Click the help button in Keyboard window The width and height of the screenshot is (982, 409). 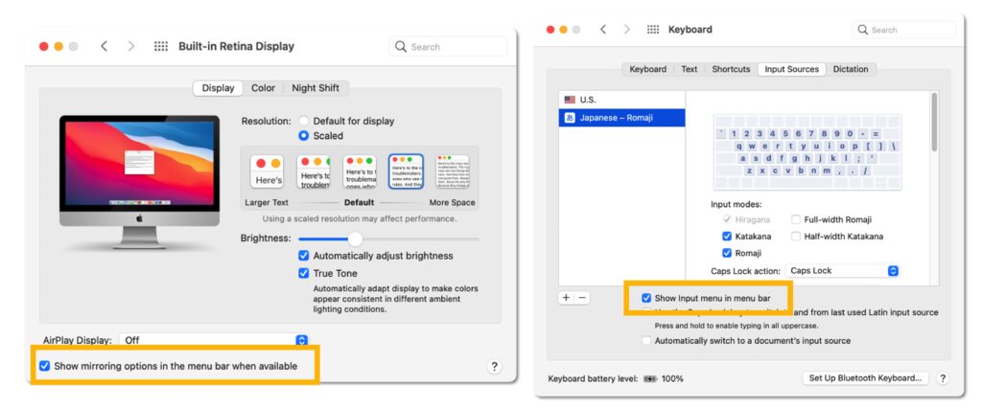pyautogui.click(x=943, y=378)
